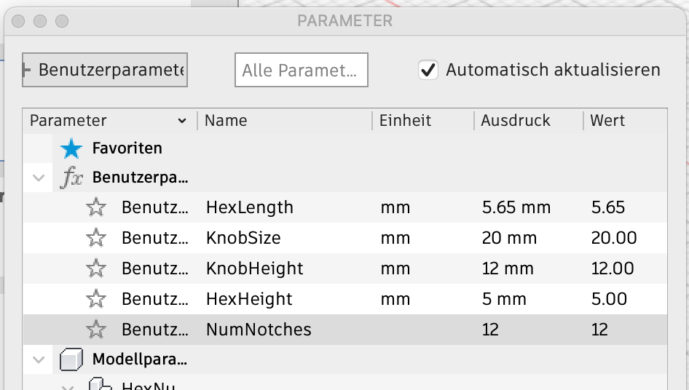This screenshot has width=689, height=390.
Task: Click the 5.65 value cell
Action: 608,207
